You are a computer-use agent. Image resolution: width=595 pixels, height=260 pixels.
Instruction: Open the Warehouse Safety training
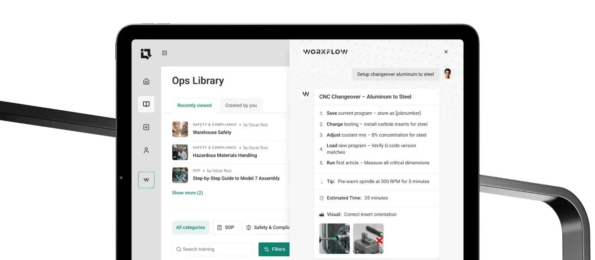pyautogui.click(x=213, y=132)
